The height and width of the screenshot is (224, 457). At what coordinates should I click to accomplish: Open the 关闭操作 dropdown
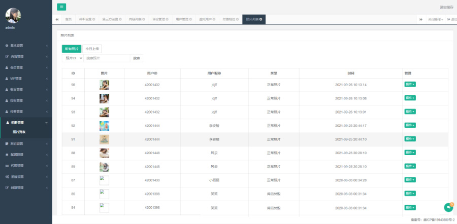click(x=435, y=19)
